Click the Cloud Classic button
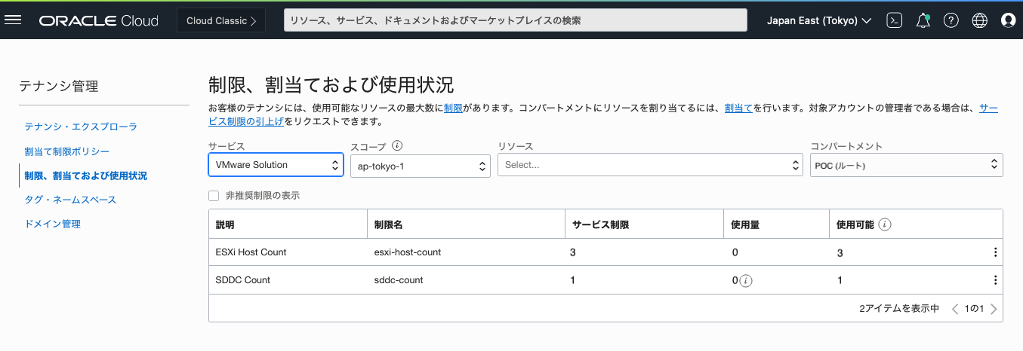The width and height of the screenshot is (1023, 351). pos(222,20)
